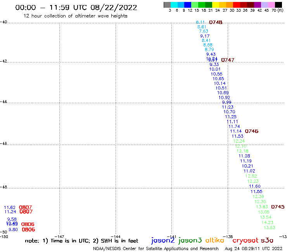287x252 pixels.
Task: Select the dark blue 12 ft legend swatch
Action: pos(188,5)
